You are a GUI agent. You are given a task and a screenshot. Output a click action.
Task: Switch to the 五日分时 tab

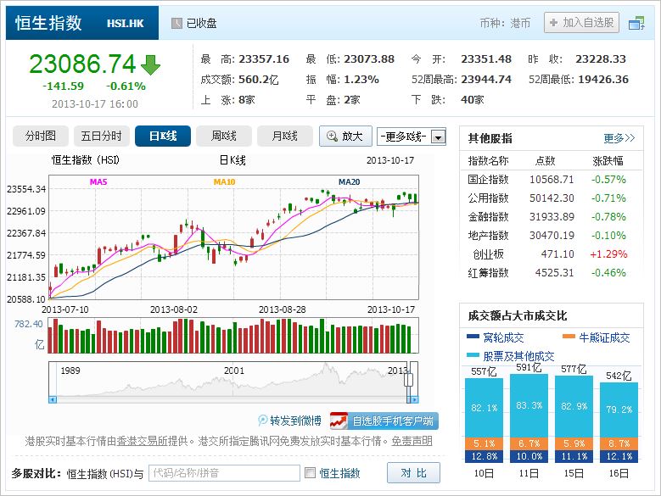click(x=101, y=136)
